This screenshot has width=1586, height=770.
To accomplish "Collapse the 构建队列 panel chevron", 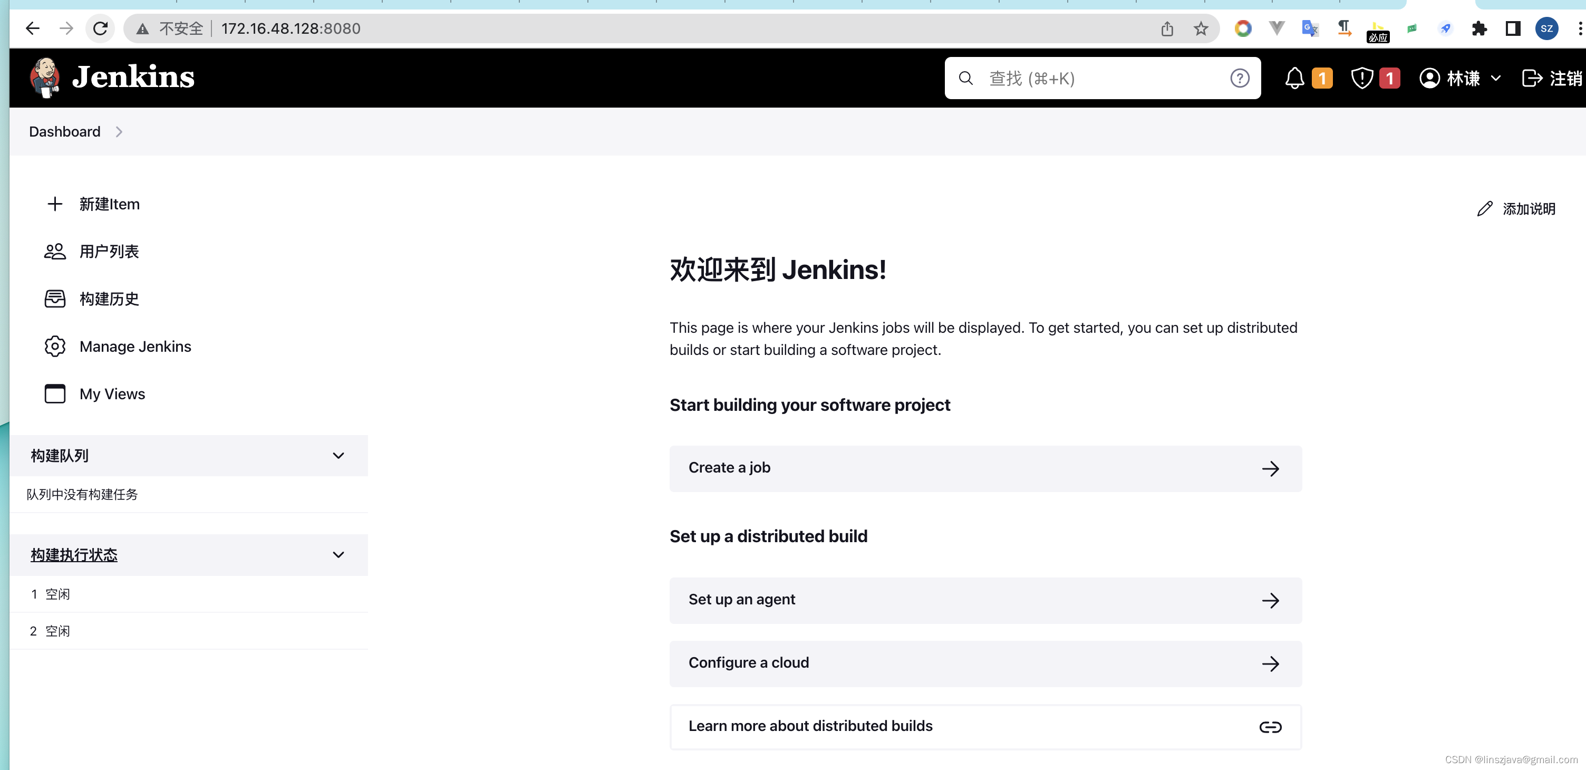I will [x=338, y=456].
